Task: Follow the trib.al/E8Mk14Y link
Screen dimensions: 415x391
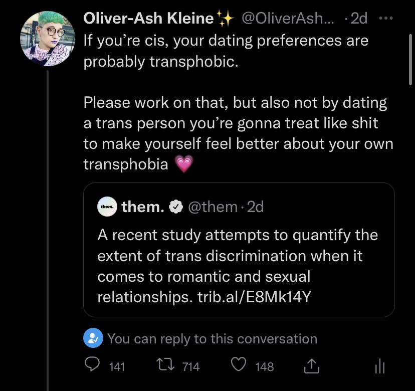Action: tap(254, 297)
